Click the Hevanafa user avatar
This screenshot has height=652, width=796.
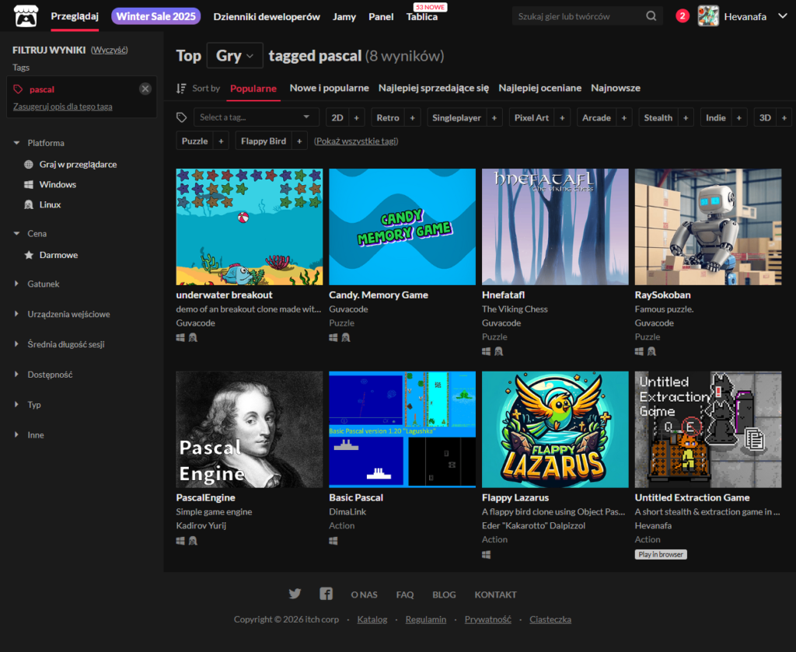point(708,16)
